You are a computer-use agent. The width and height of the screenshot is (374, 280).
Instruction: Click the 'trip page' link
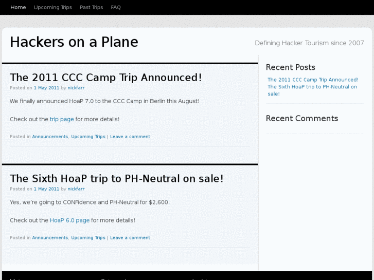click(62, 119)
